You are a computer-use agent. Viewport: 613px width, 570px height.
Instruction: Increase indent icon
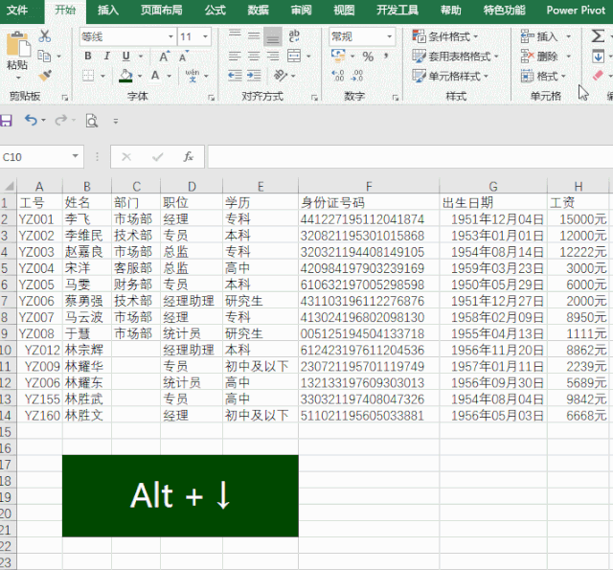(254, 76)
